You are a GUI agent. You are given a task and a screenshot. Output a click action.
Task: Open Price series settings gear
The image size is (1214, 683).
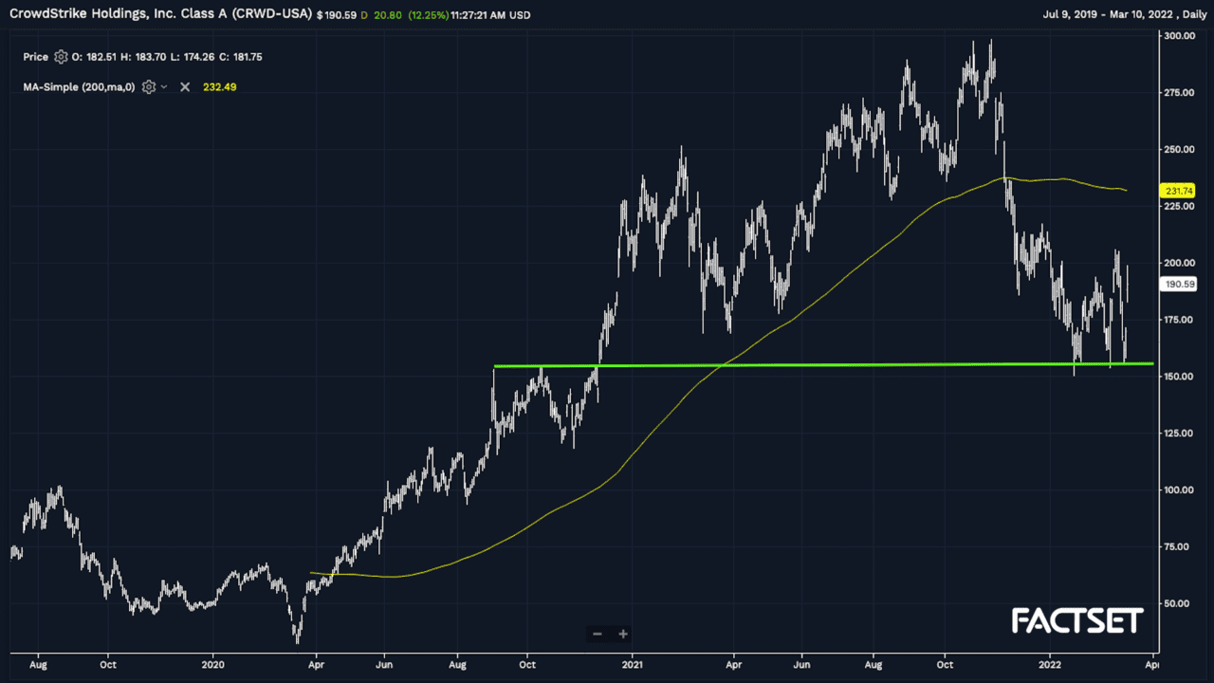(x=62, y=57)
